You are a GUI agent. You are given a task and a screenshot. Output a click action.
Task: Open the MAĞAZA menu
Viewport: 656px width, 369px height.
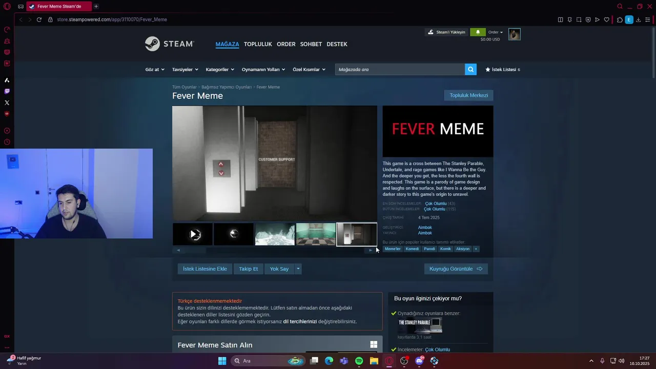pos(227,44)
